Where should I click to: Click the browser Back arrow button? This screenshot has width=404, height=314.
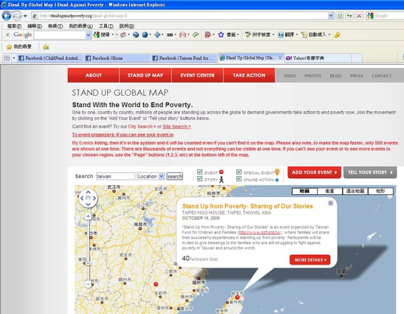(7, 16)
